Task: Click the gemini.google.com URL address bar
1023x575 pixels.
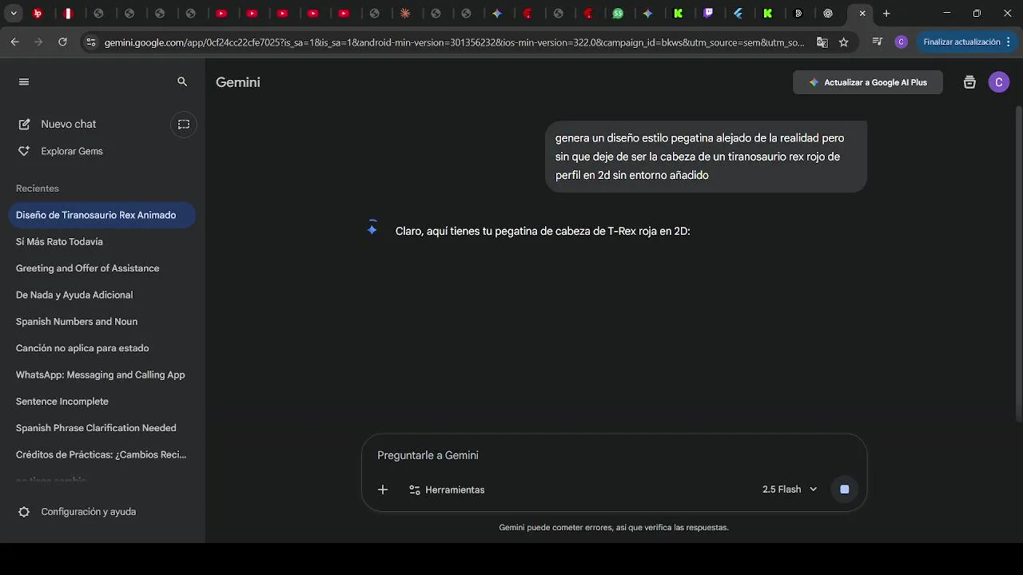Action: (x=454, y=42)
